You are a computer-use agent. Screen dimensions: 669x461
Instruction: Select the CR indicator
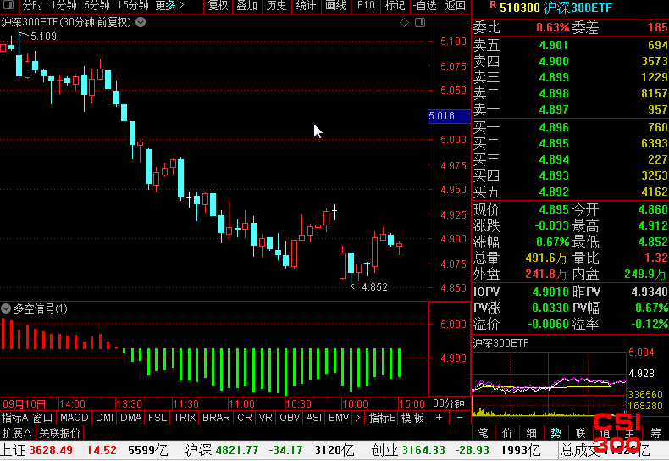[x=245, y=418]
